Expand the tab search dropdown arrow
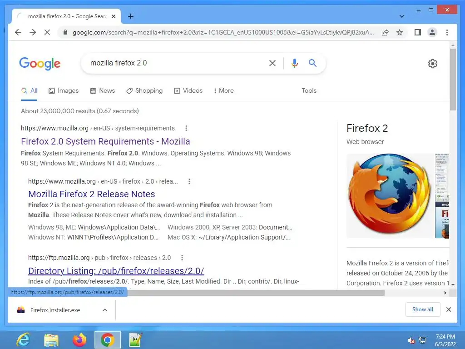This screenshot has height=349, width=465. [x=401, y=16]
